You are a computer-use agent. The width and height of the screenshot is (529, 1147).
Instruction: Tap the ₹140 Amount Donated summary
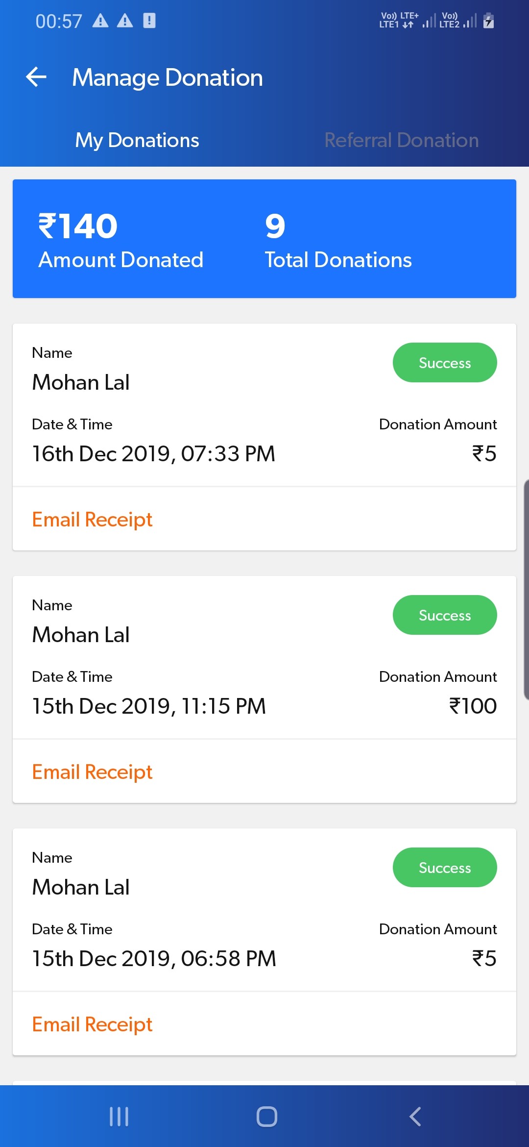(x=120, y=240)
